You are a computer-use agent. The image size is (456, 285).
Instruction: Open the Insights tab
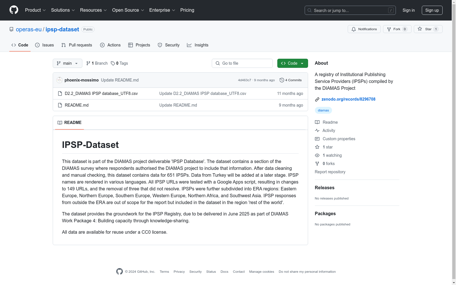click(198, 45)
